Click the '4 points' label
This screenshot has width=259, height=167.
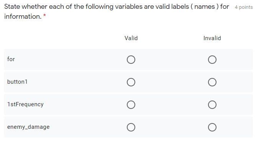pyautogui.click(x=244, y=7)
